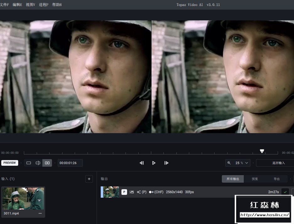The height and width of the screenshot is (224, 294).
Task: Click the green checkmark status icon
Action: point(285,192)
